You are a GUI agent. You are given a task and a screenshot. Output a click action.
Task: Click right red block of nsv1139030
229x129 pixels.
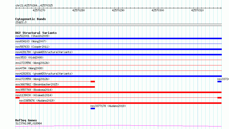(x=219, y=98)
